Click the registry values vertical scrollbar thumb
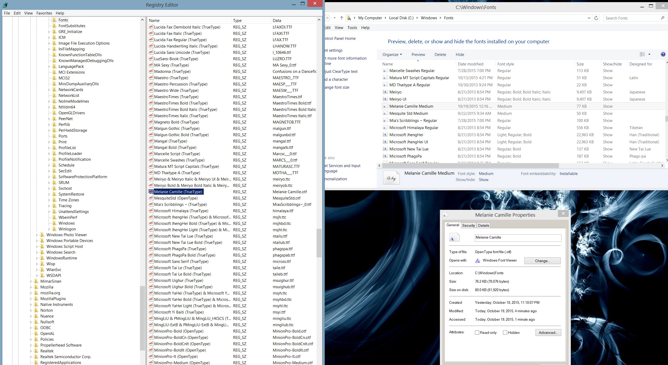The width and height of the screenshot is (668, 365). [319, 243]
